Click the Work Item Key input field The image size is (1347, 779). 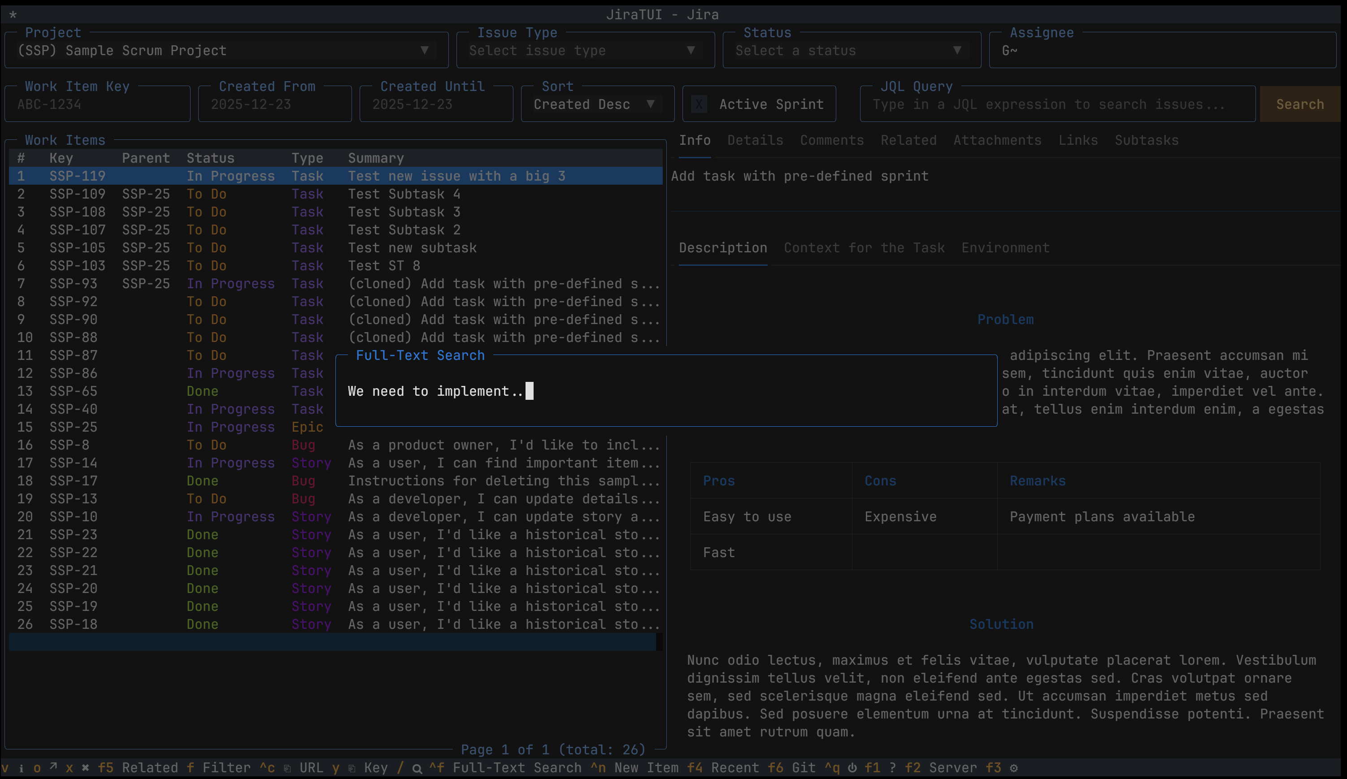point(97,104)
